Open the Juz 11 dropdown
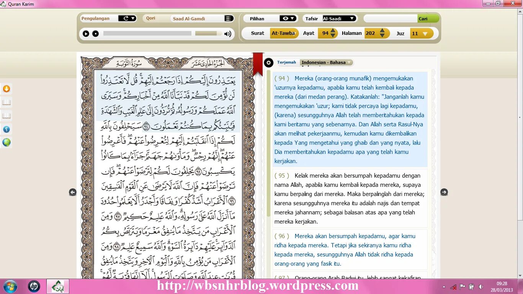This screenshot has width=523, height=294. click(421, 34)
